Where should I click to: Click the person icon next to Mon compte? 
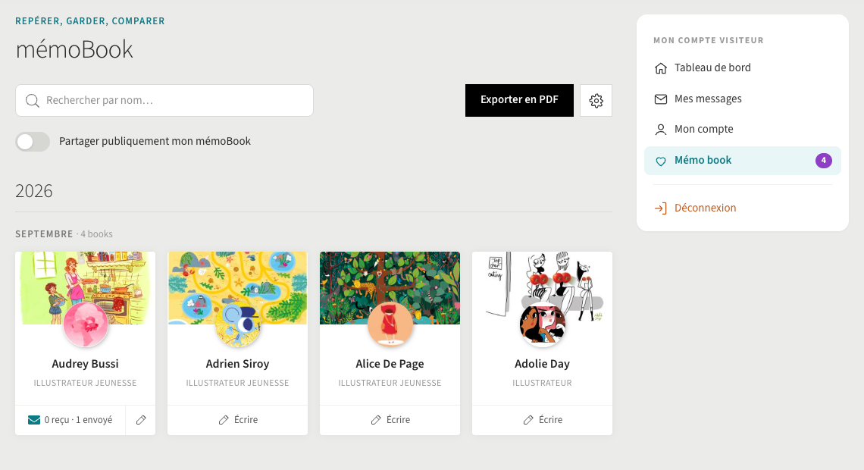tap(660, 130)
